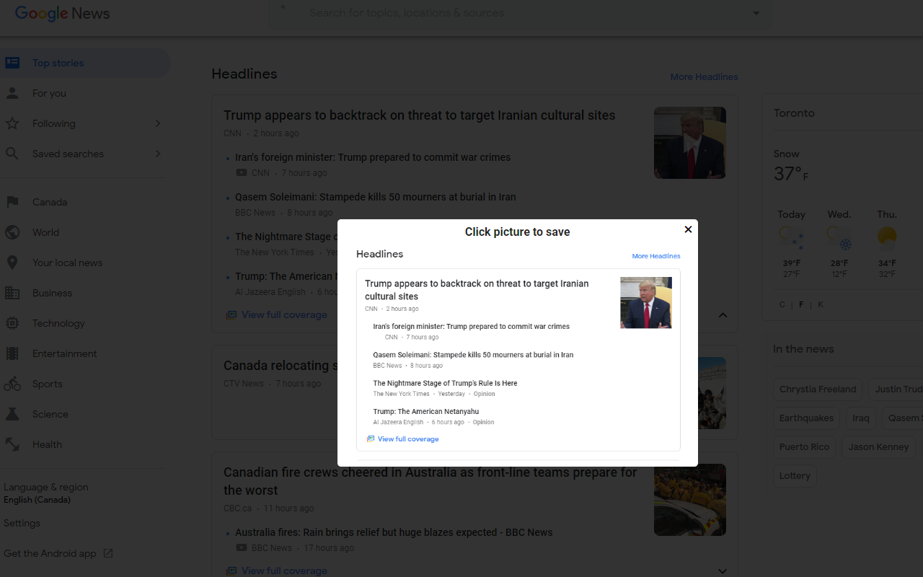Expand the Canadian fire crews story chevron

click(723, 571)
